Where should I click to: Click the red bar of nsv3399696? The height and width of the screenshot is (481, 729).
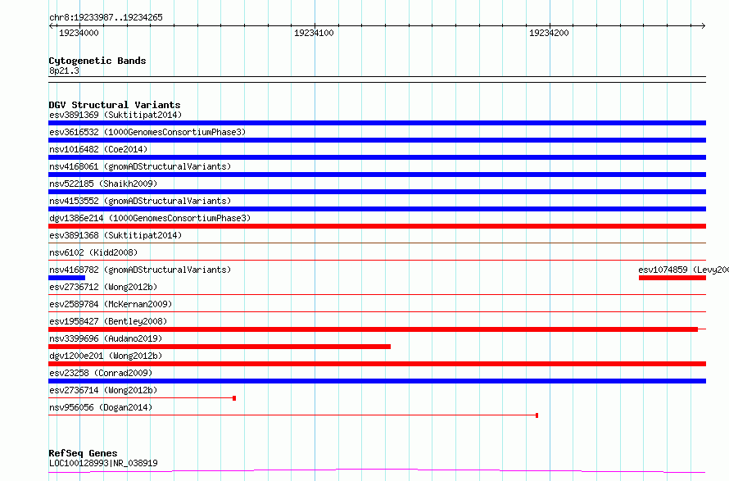[x=220, y=347]
